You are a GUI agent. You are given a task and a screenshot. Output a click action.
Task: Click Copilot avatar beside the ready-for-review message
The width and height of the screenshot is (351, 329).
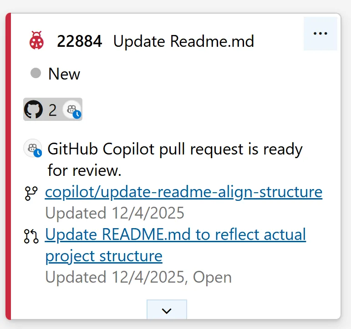pyautogui.click(x=33, y=149)
